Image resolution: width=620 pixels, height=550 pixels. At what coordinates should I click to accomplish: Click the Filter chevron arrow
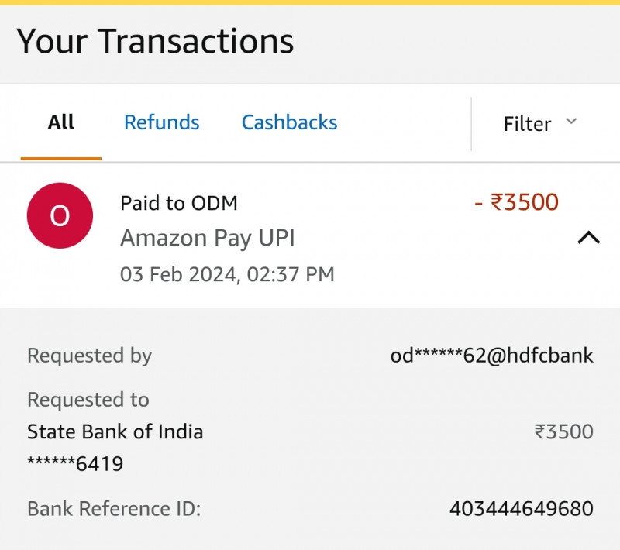571,122
